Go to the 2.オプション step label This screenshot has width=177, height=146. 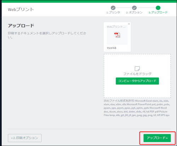point(134,12)
